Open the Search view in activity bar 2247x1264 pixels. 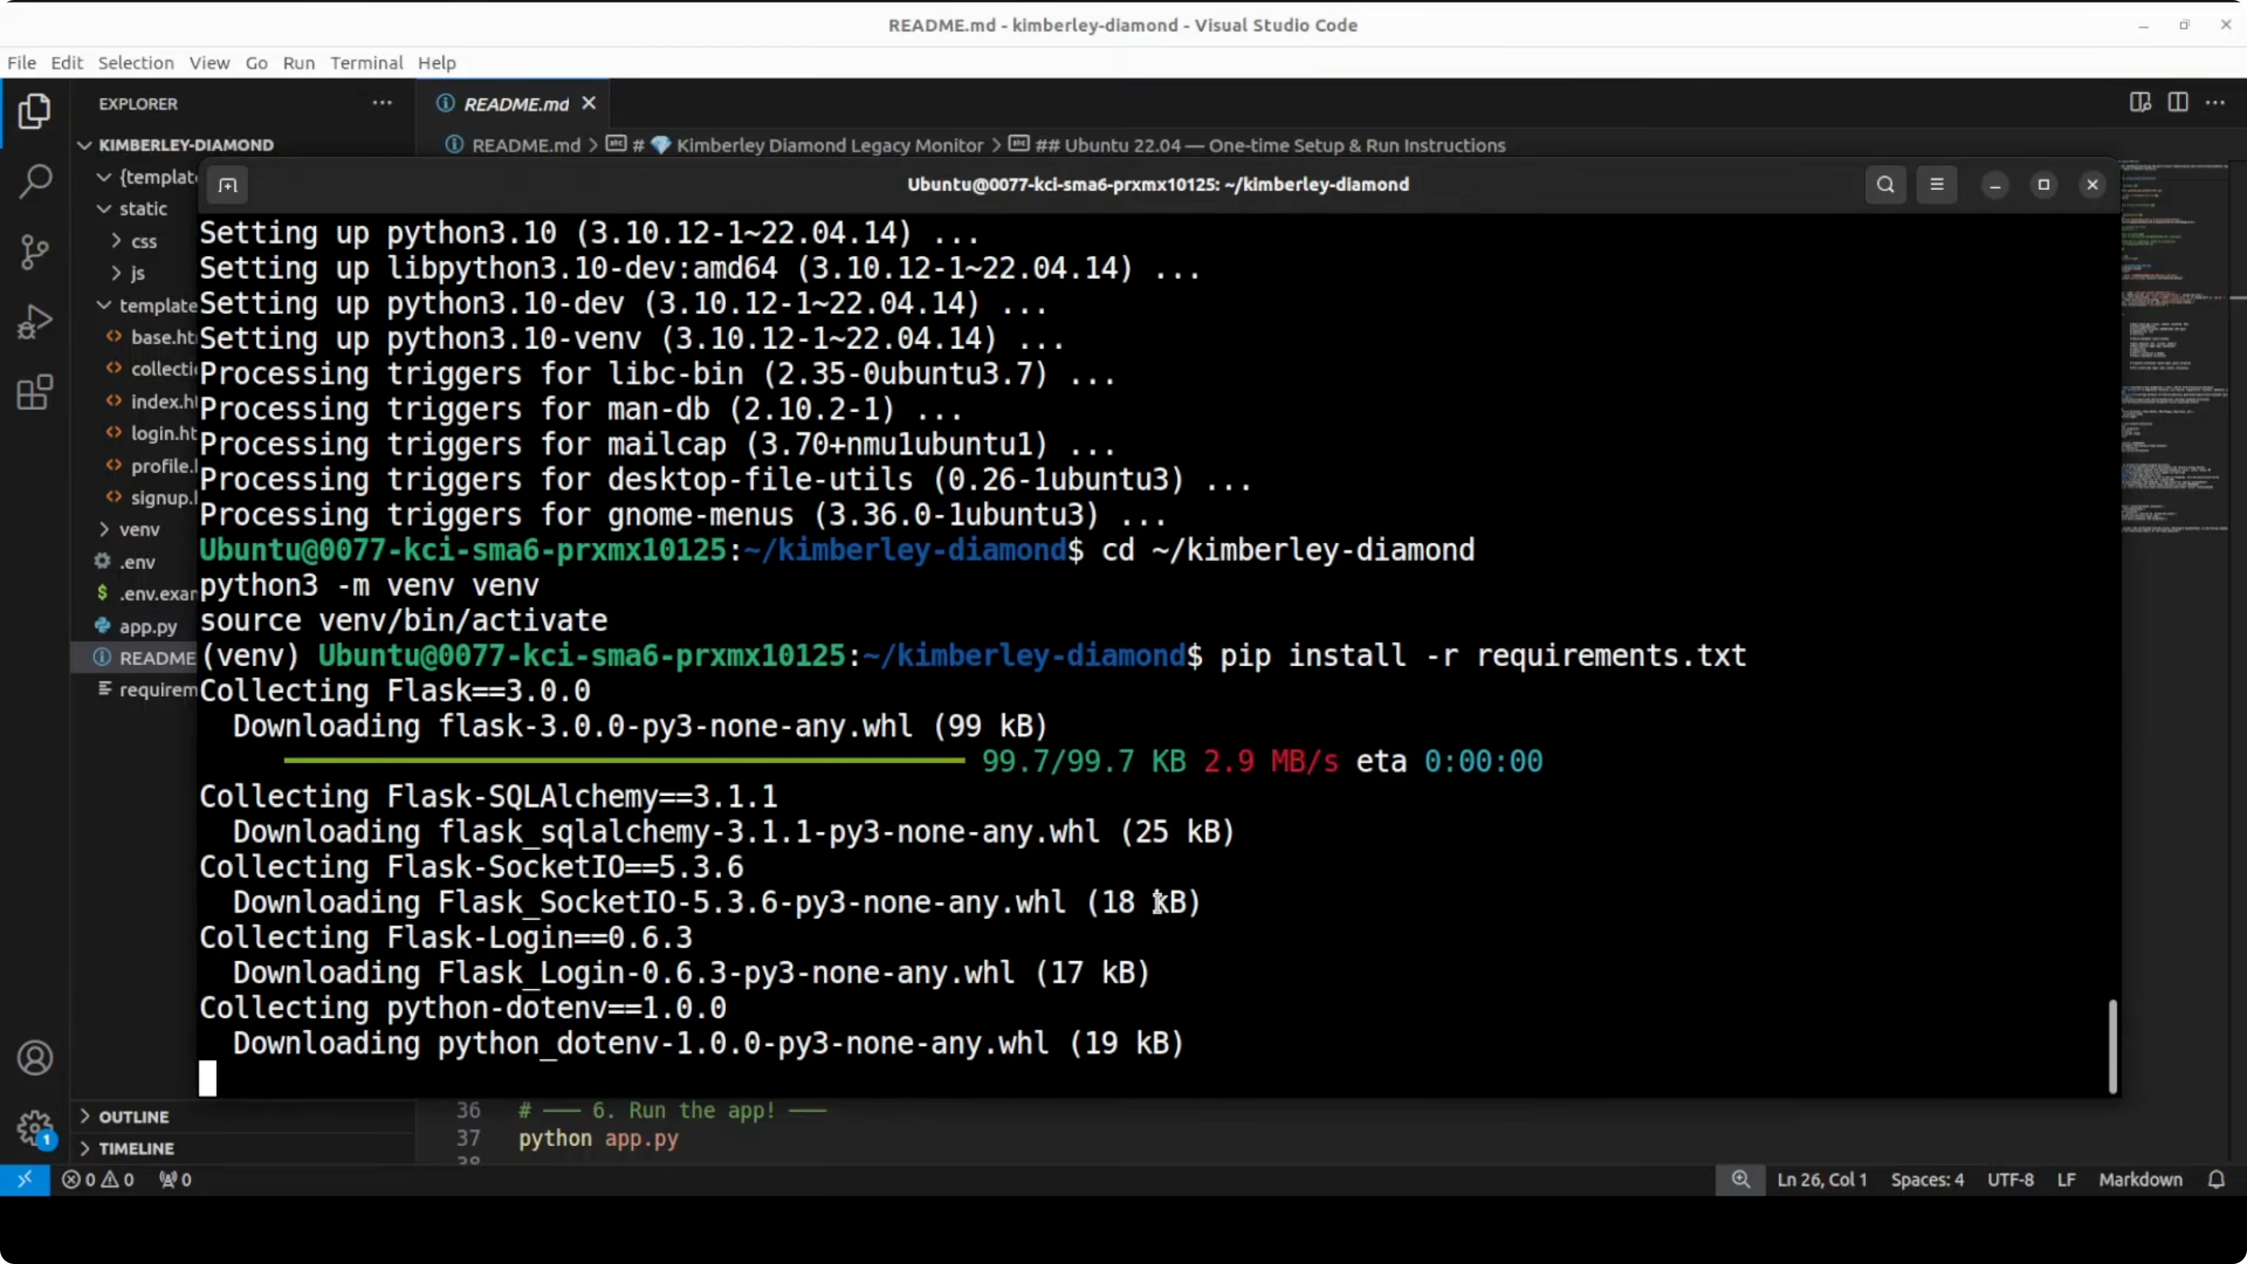(35, 181)
